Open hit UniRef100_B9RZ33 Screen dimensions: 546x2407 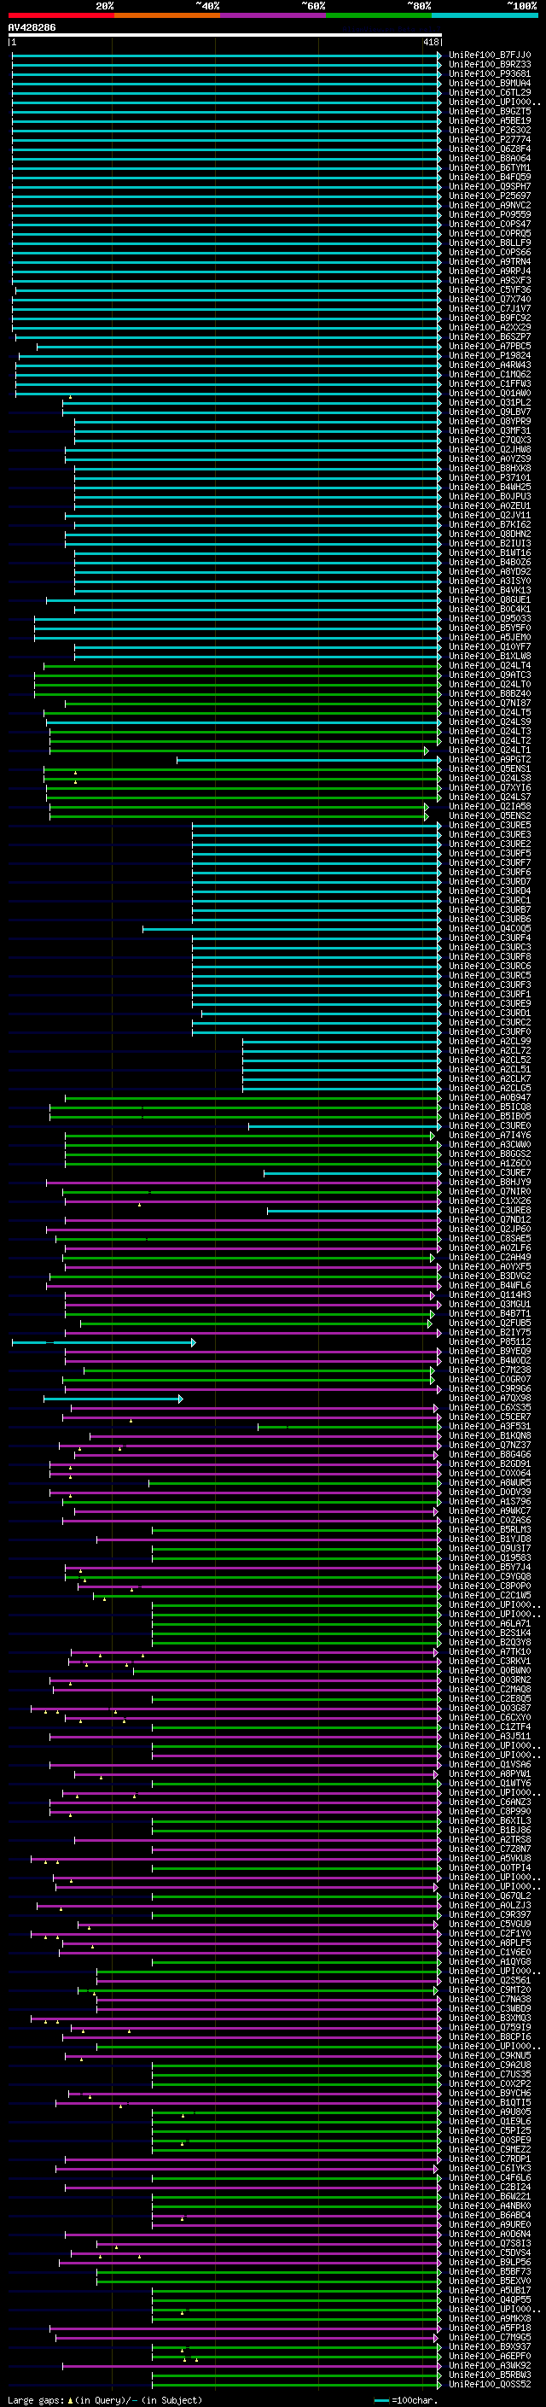pos(489,65)
